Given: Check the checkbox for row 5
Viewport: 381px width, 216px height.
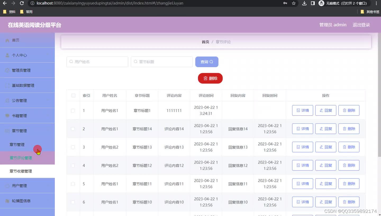Looking at the screenshot, I should (x=73, y=184).
